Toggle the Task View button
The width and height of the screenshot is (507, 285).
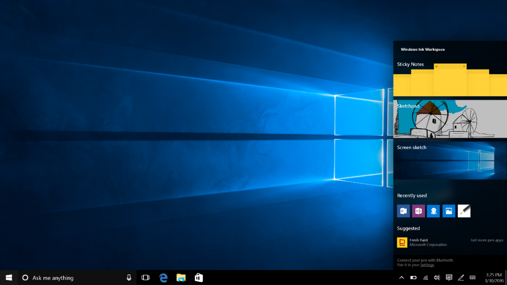[145, 278]
